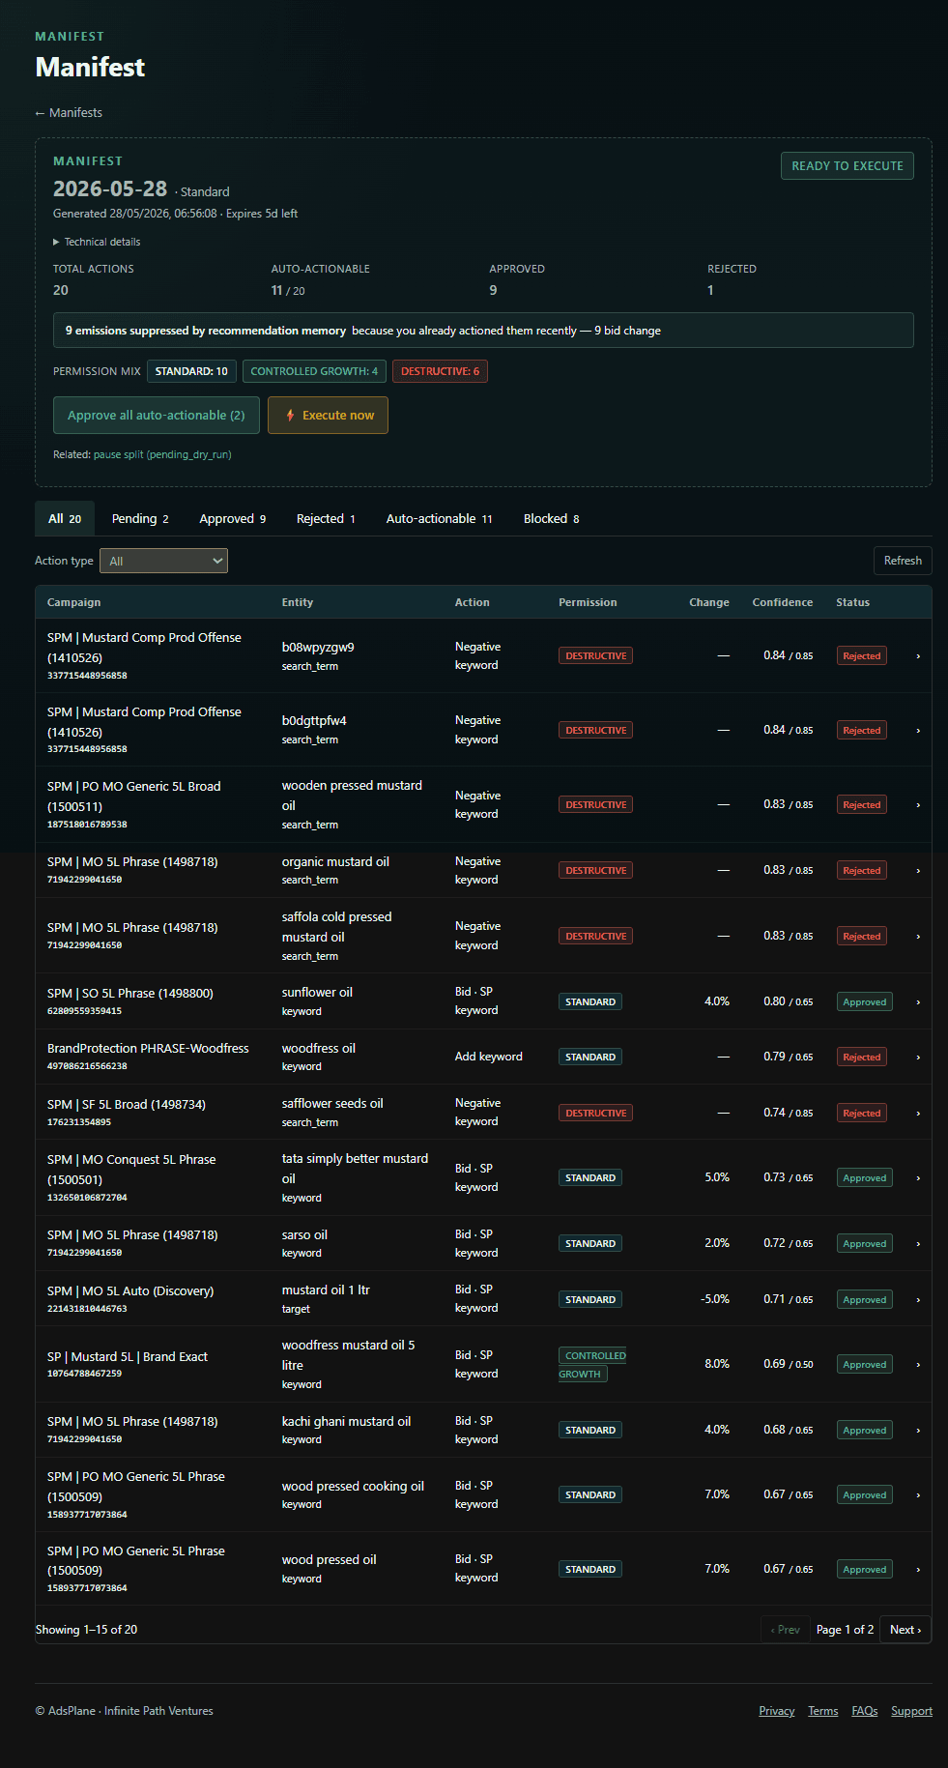Open chevron for sarso oil row
Image resolution: width=948 pixels, height=1768 pixels.
918,1244
